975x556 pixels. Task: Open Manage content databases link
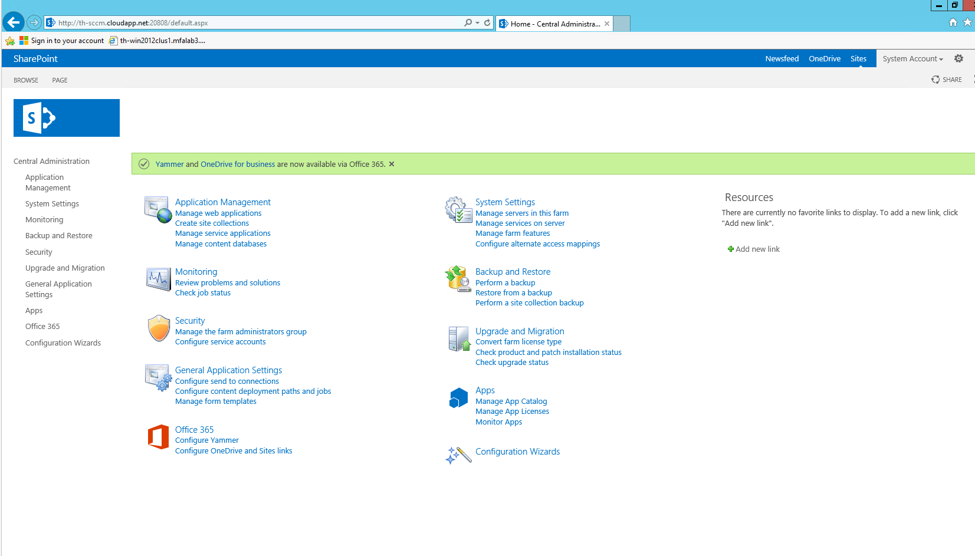pos(221,244)
